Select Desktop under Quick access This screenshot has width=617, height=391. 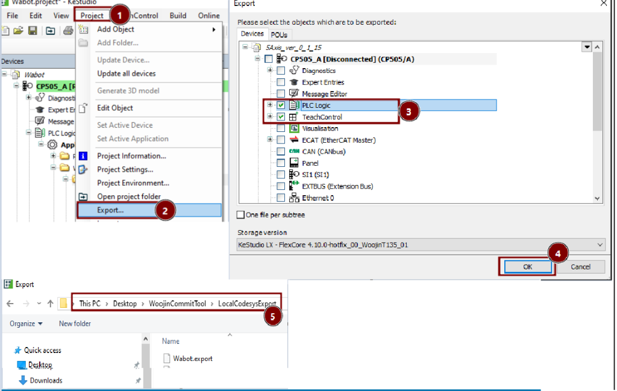click(x=40, y=365)
